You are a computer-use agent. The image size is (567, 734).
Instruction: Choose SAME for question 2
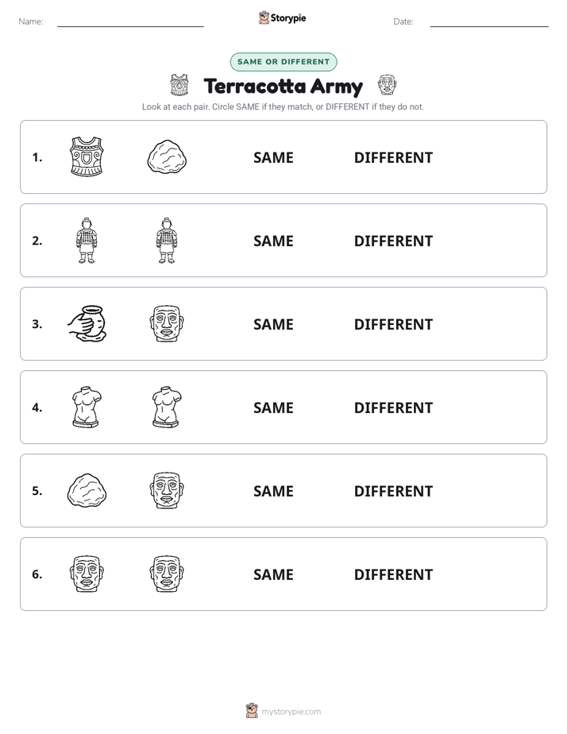coord(273,241)
